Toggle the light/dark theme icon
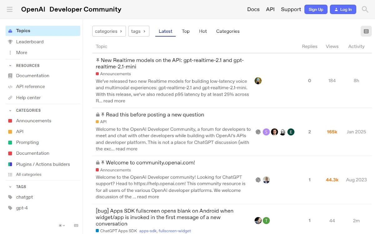The height and width of the screenshot is (234, 375). click(62, 225)
